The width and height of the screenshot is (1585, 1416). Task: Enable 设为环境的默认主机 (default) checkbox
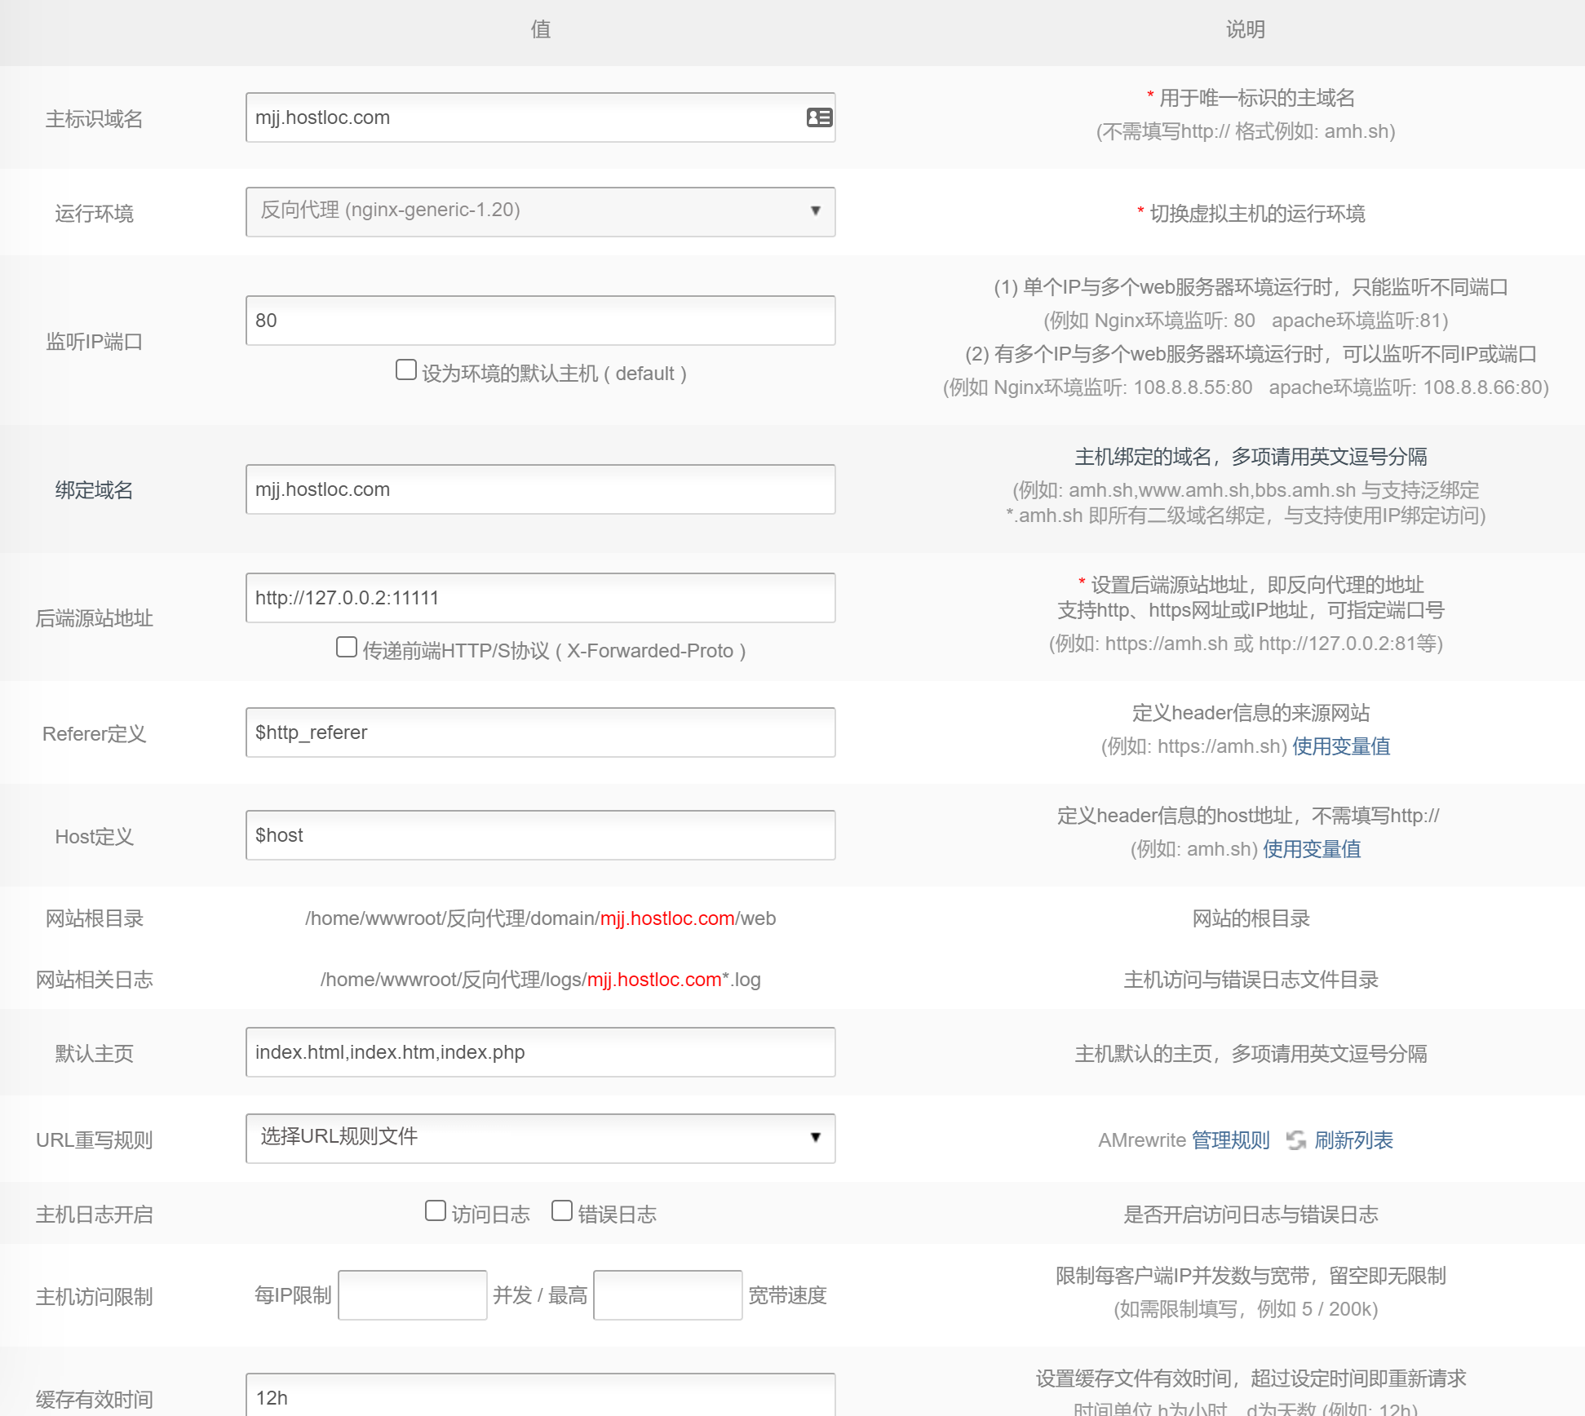coord(405,369)
